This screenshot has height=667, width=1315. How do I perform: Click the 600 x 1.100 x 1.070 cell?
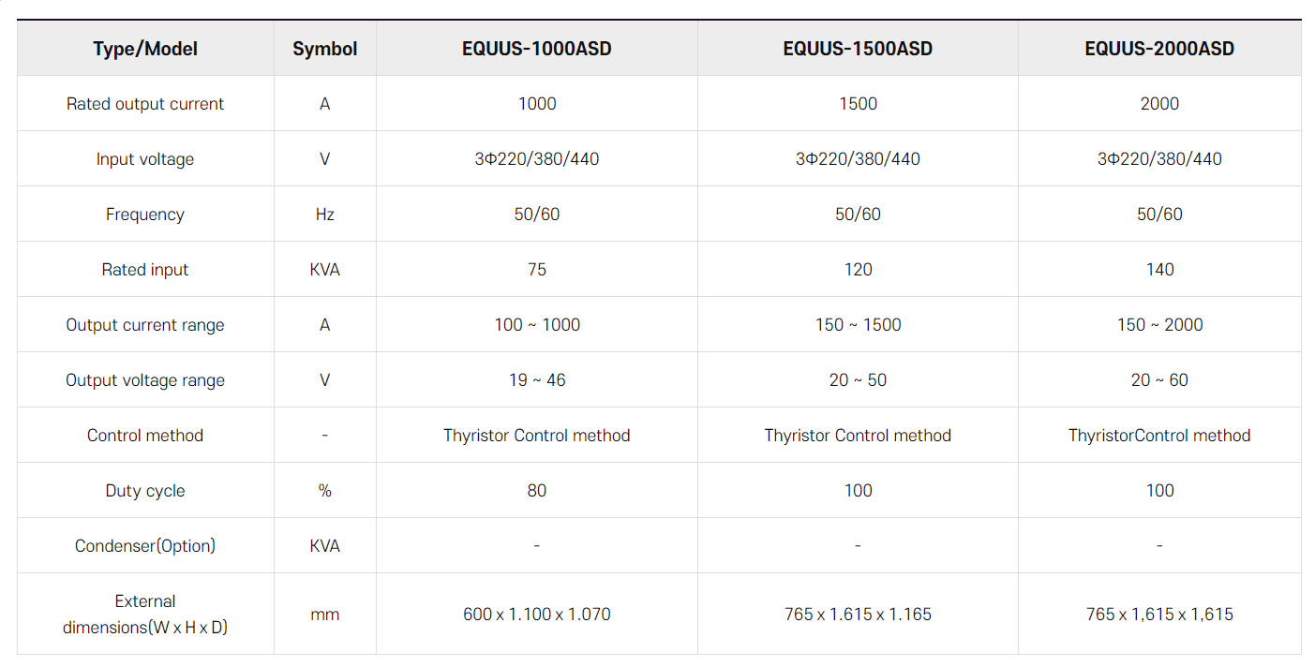537,615
